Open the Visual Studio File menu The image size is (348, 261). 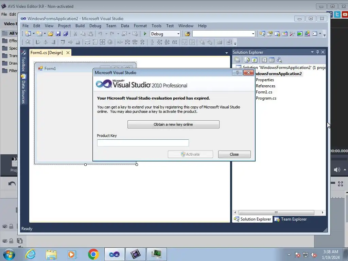25,26
